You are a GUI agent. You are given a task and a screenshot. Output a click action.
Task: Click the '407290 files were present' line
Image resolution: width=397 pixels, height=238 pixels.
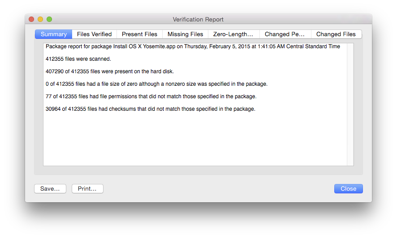point(110,71)
